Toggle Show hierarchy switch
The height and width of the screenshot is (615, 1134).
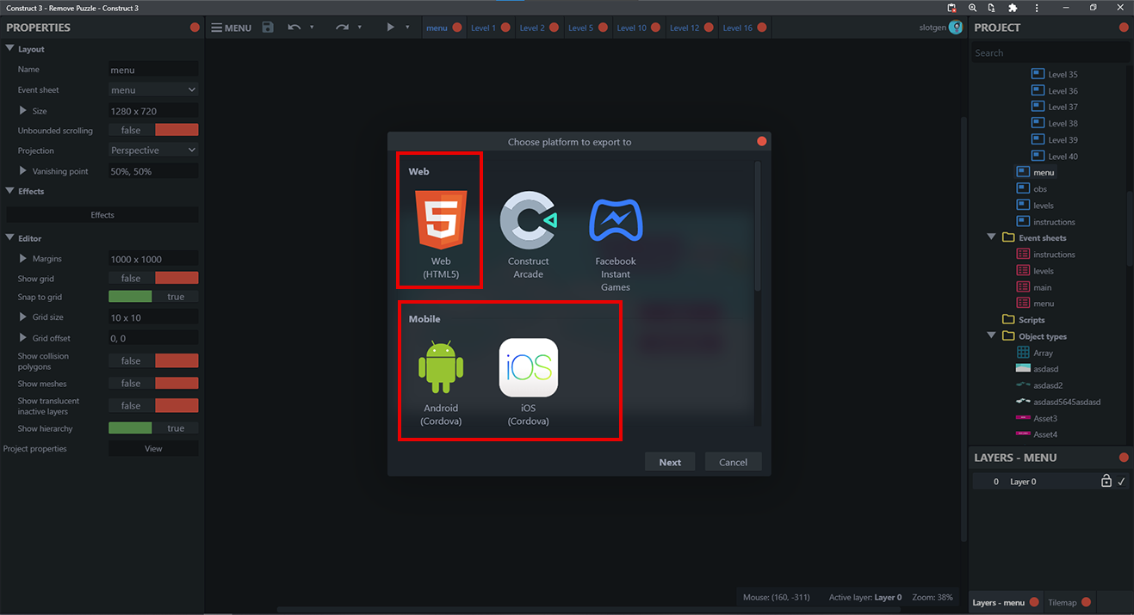pos(153,428)
